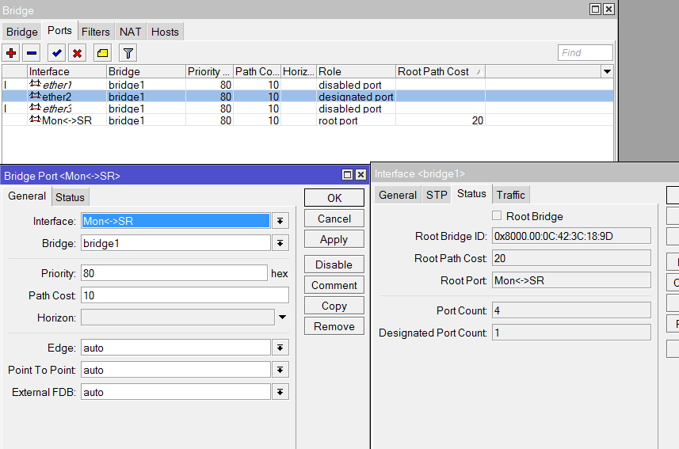Viewport: 679px width, 449px height.
Task: Click the red plus Add port icon
Action: pyautogui.click(x=11, y=53)
